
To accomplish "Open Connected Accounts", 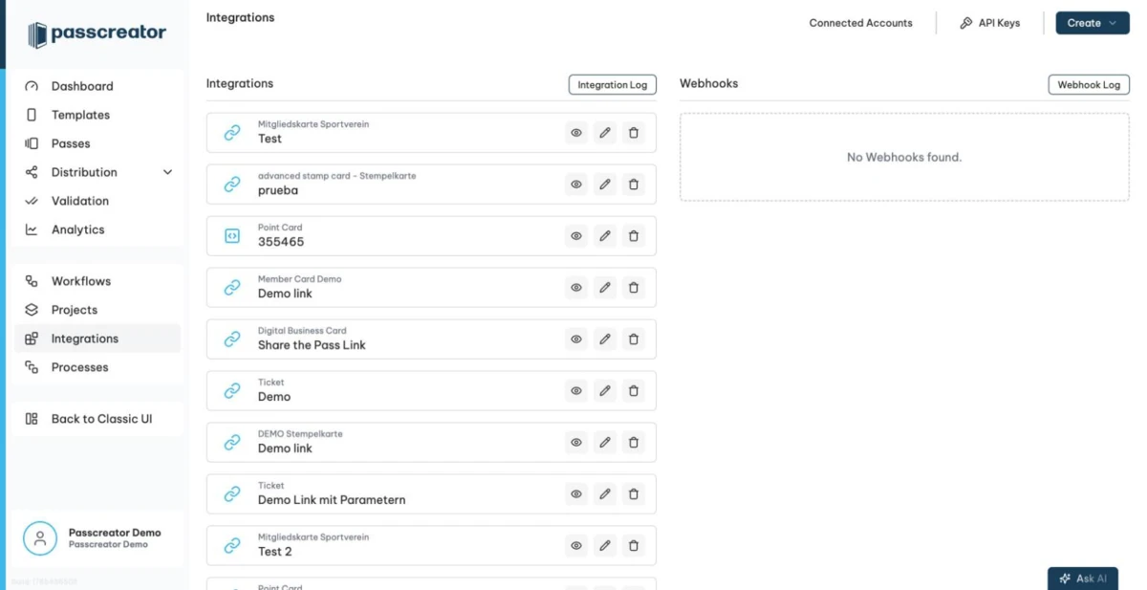I will (x=860, y=23).
